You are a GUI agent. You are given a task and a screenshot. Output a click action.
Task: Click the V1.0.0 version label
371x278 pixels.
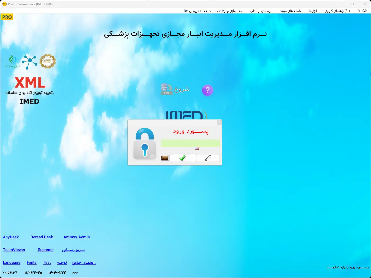[x=362, y=11]
